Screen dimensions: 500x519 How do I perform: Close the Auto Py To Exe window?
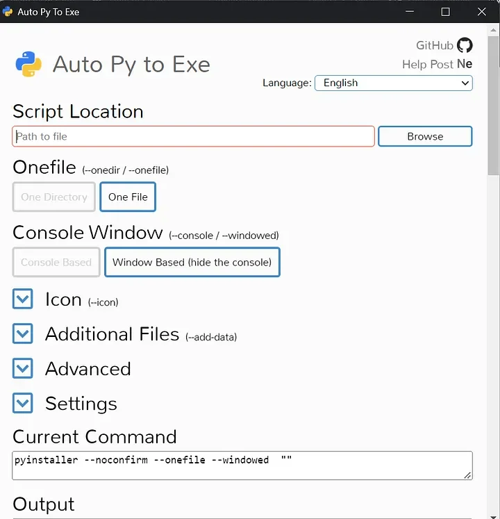click(482, 12)
